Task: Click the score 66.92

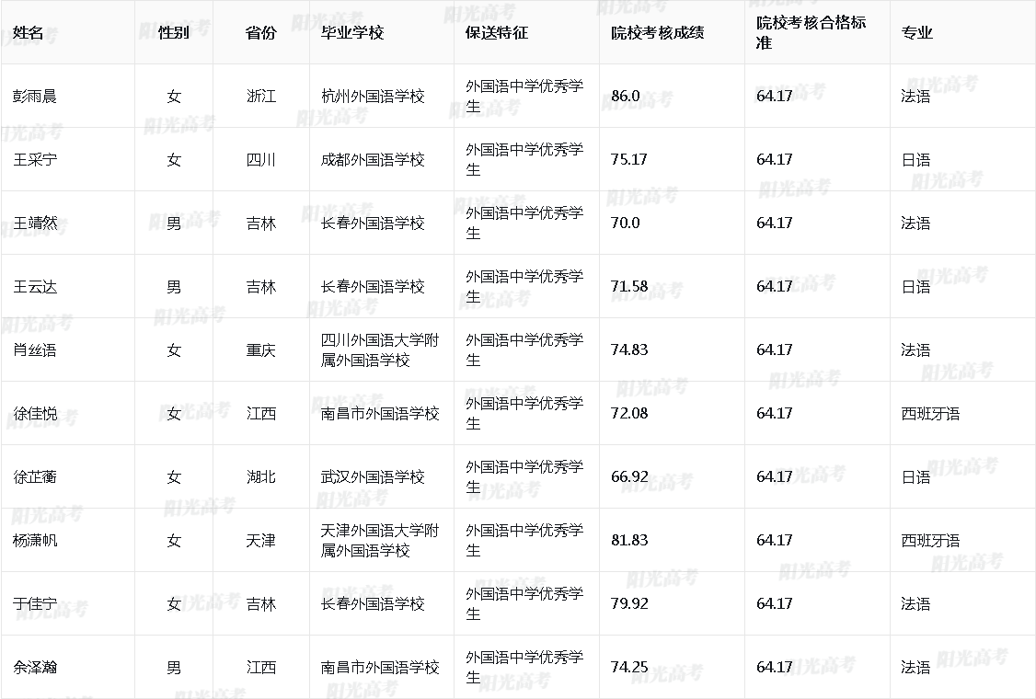Action: pyautogui.click(x=629, y=476)
